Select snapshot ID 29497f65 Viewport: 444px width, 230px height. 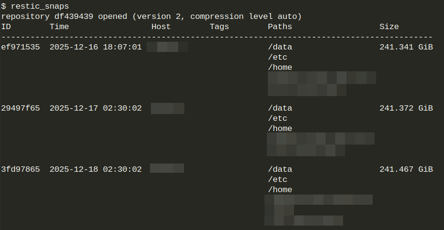pyautogui.click(x=20, y=108)
